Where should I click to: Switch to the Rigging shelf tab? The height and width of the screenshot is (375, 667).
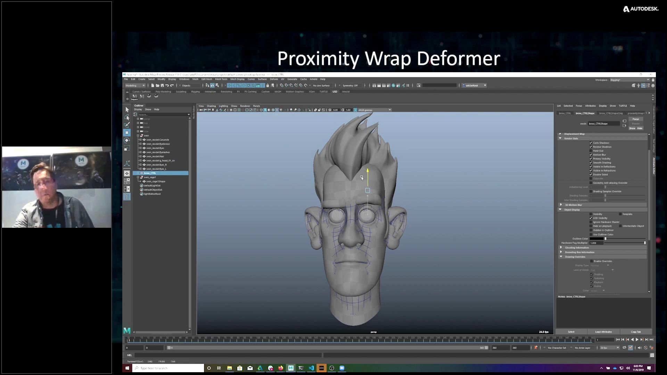click(x=195, y=92)
